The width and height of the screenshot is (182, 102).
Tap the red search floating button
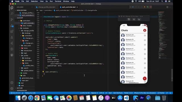pyautogui.click(x=145, y=78)
